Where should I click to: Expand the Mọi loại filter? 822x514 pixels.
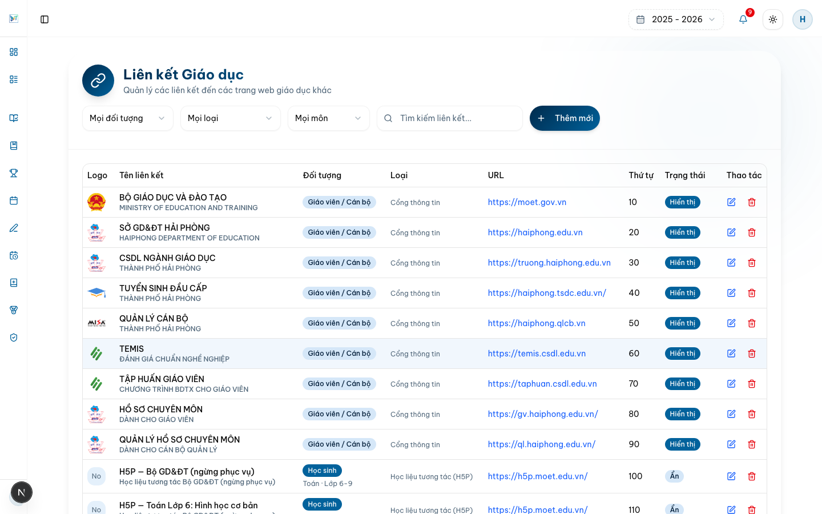[x=231, y=118]
